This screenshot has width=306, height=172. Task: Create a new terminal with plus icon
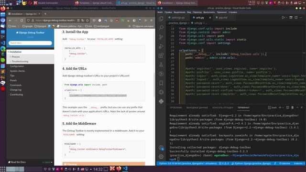tap(280, 107)
